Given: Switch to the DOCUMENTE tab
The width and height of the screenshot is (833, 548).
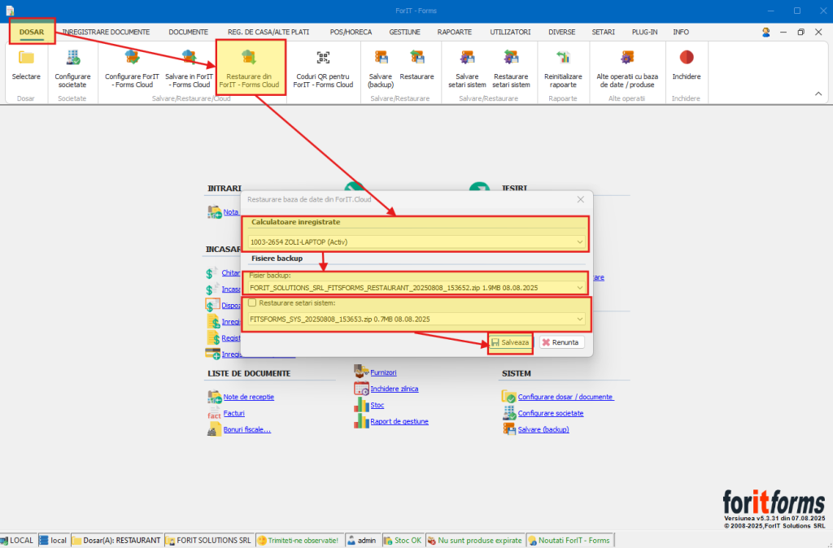Looking at the screenshot, I should (x=188, y=32).
